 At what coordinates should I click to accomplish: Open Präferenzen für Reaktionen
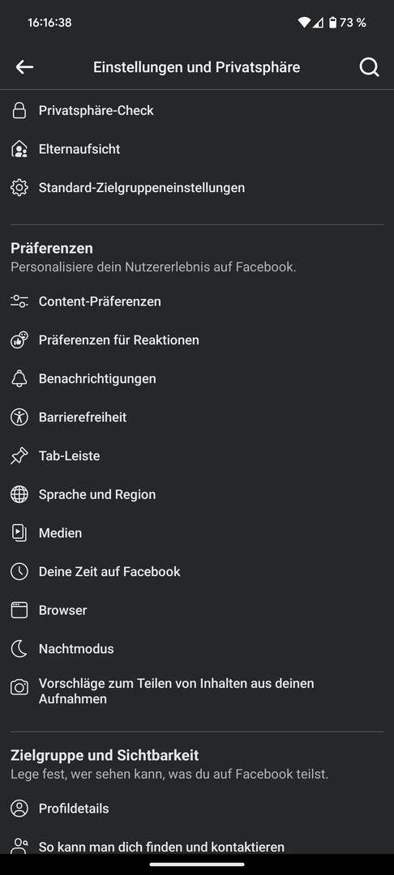197,339
